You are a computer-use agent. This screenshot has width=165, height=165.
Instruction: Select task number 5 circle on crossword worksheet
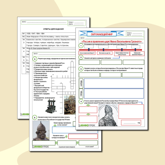(x=35, y=59)
